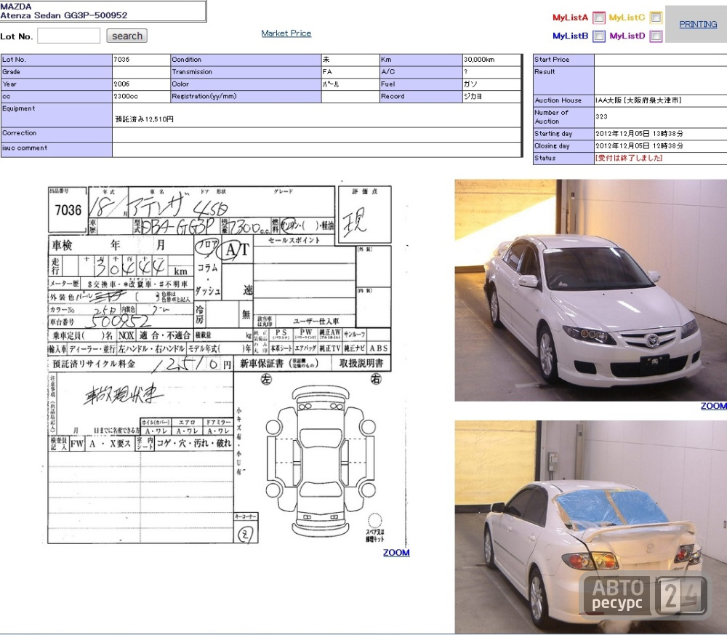
Task: Select the A/C value question mark
Action: tap(466, 72)
